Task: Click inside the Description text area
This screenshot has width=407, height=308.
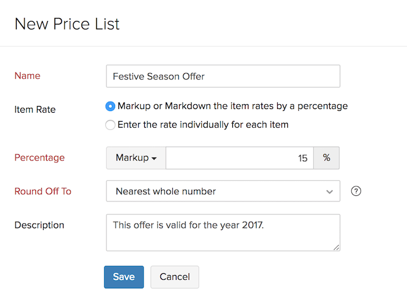Action: click(x=223, y=232)
